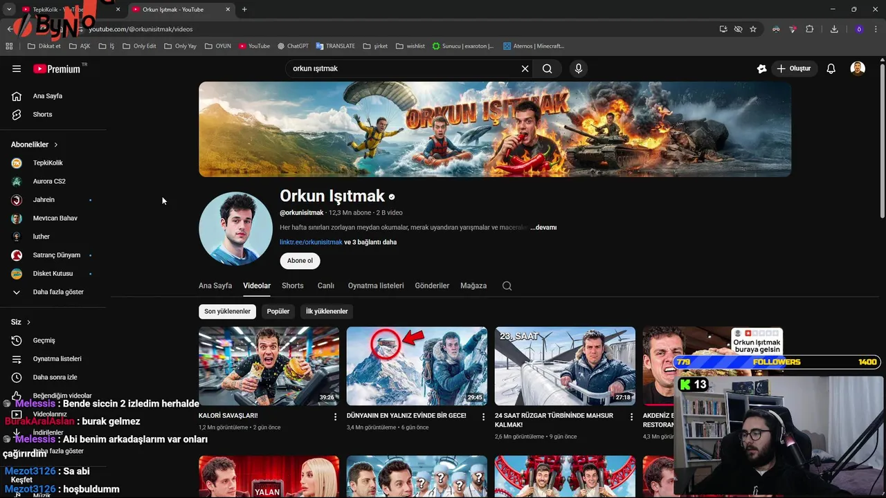The height and width of the screenshot is (498, 886).
Task: Go to the YouTube Premium logo home
Action: pyautogui.click(x=57, y=68)
